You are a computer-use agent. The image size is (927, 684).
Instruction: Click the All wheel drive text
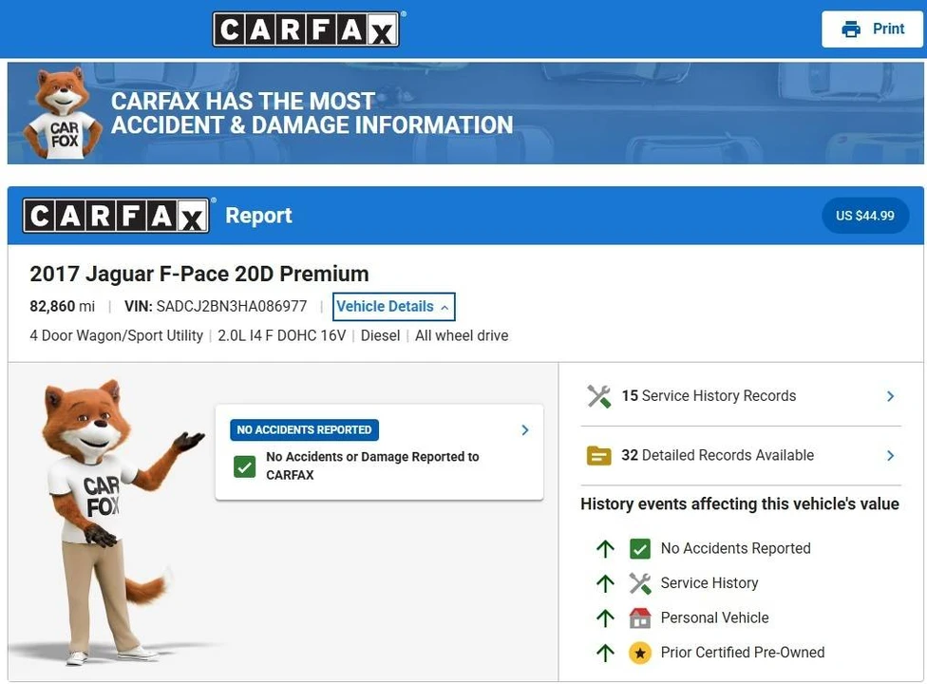[462, 335]
